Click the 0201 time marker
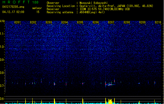 tap(17, 22)
